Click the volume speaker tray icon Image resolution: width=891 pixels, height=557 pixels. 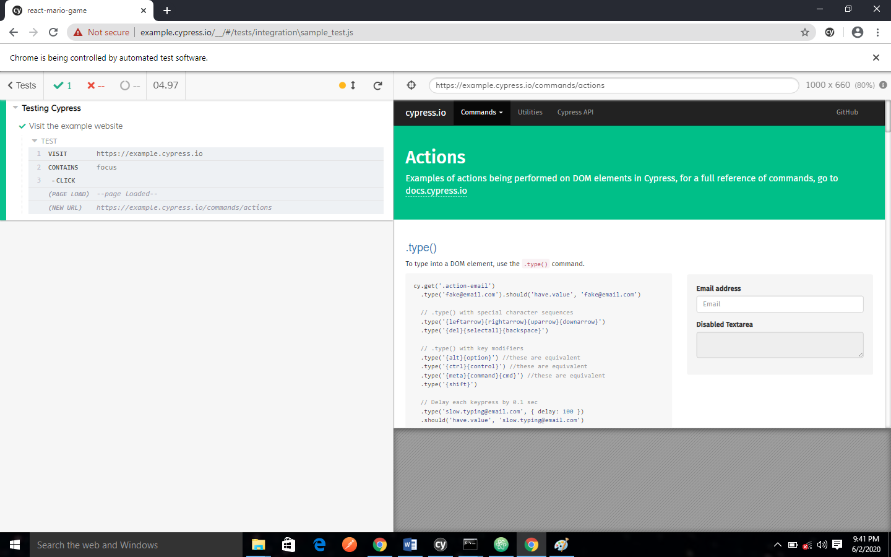click(x=822, y=545)
